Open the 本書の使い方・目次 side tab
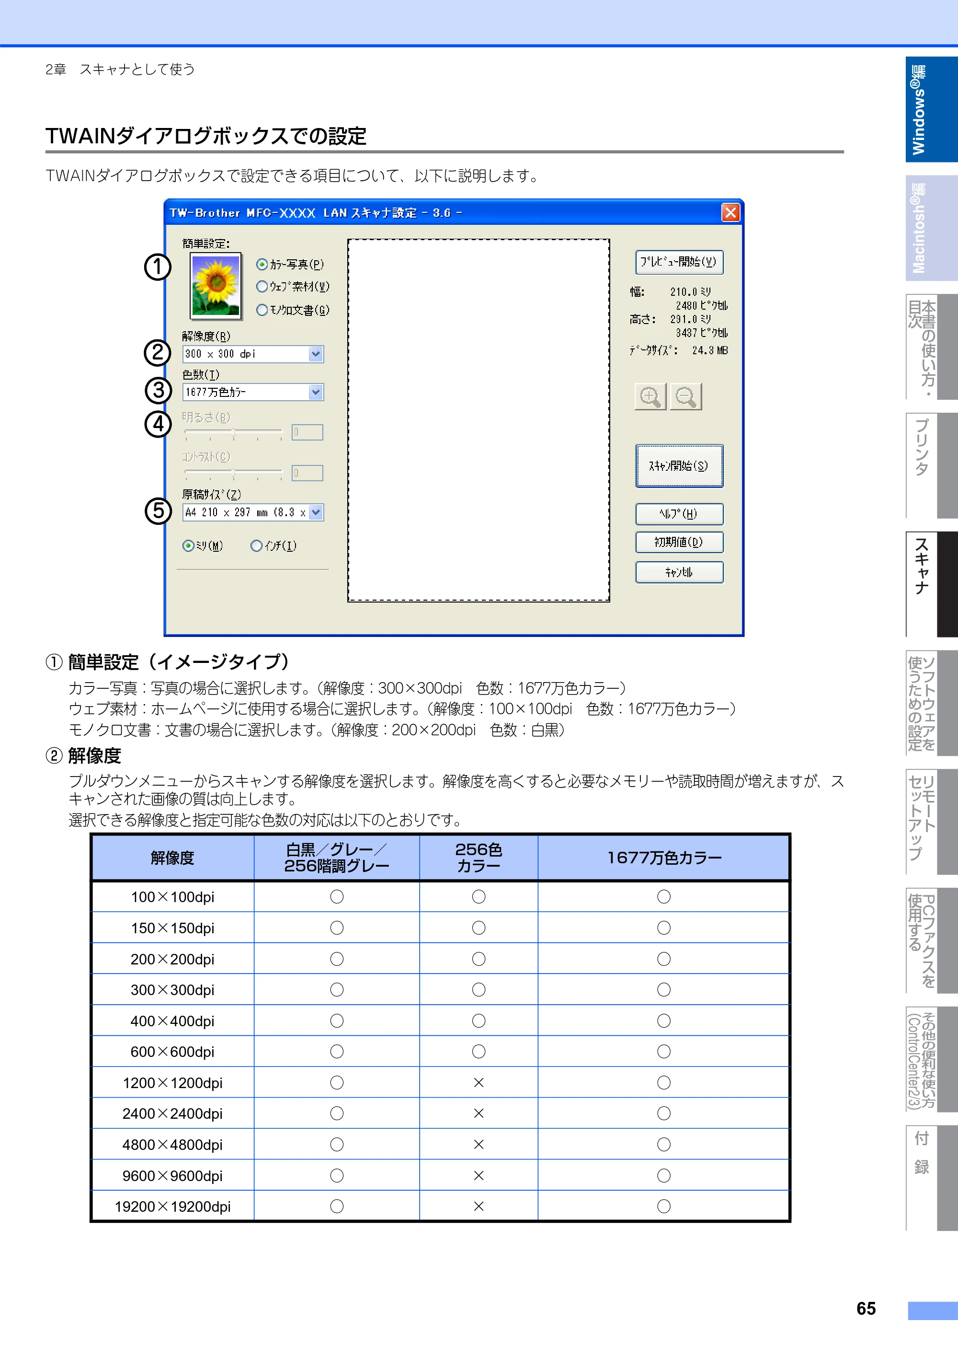958x1357 pixels. click(x=932, y=347)
